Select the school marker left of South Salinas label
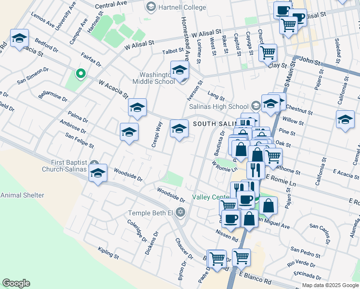This screenshot has height=289, width=360. [x=179, y=129]
